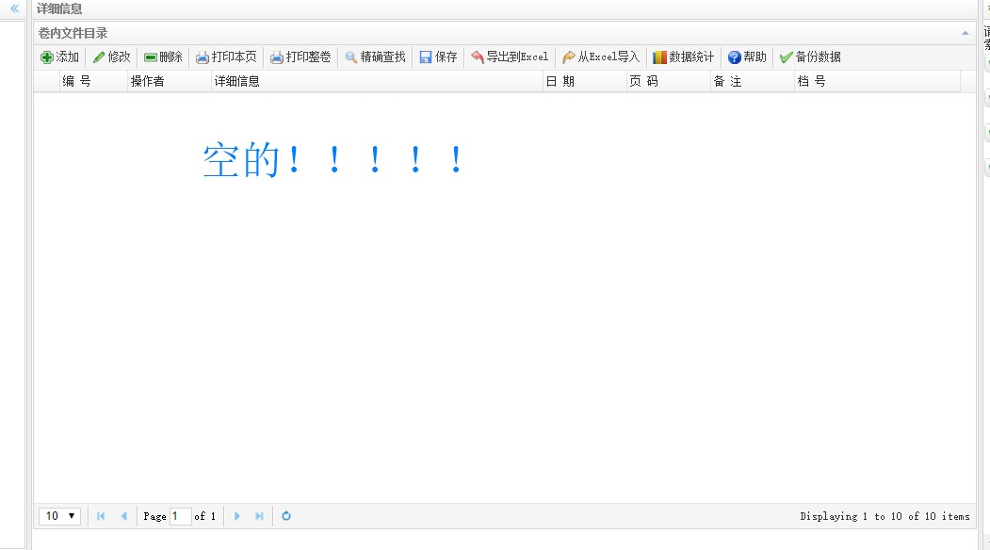Print current page with 打印本页
990x550 pixels.
point(226,57)
